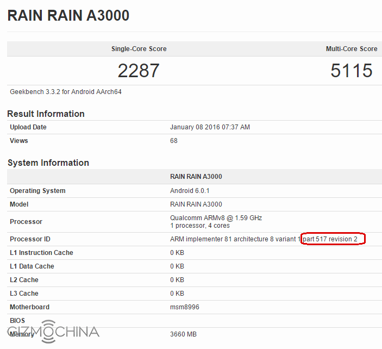Screen dimensions: 382x349
Task: Click the ARM implementer 81 architecture value
Action: [264, 239]
